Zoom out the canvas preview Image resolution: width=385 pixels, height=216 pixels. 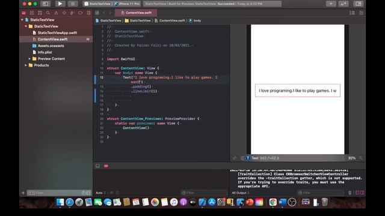(x=343, y=158)
